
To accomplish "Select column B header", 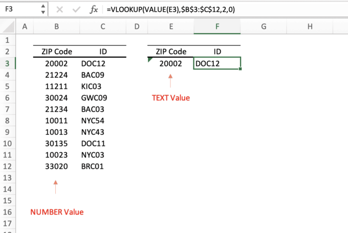I will (x=56, y=27).
